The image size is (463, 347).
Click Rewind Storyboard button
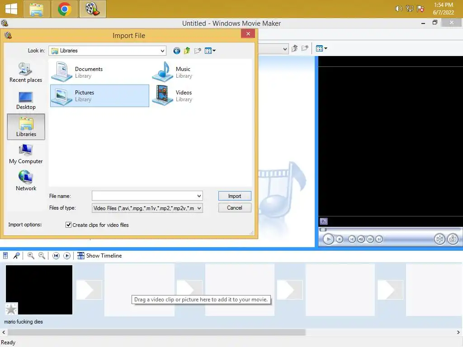(x=56, y=256)
